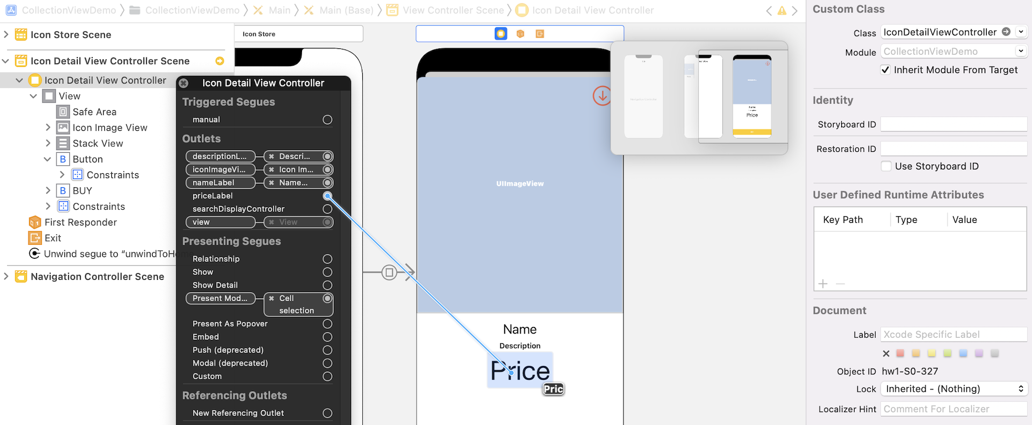Close the Icon Detail View Controller connections popup

[184, 83]
